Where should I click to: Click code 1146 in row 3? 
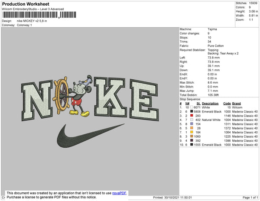[227, 116]
